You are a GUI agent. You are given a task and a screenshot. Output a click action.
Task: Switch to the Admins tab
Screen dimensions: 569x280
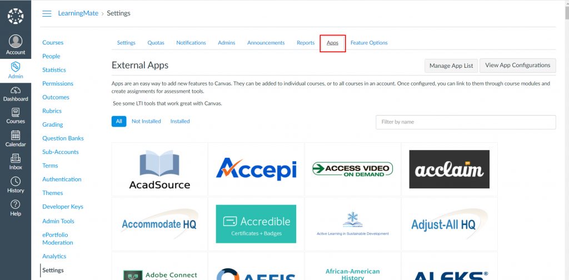[227, 43]
